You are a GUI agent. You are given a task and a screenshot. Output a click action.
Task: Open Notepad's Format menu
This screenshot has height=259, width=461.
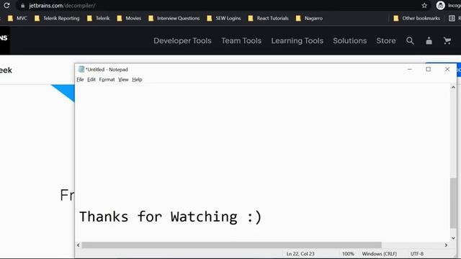coord(107,80)
